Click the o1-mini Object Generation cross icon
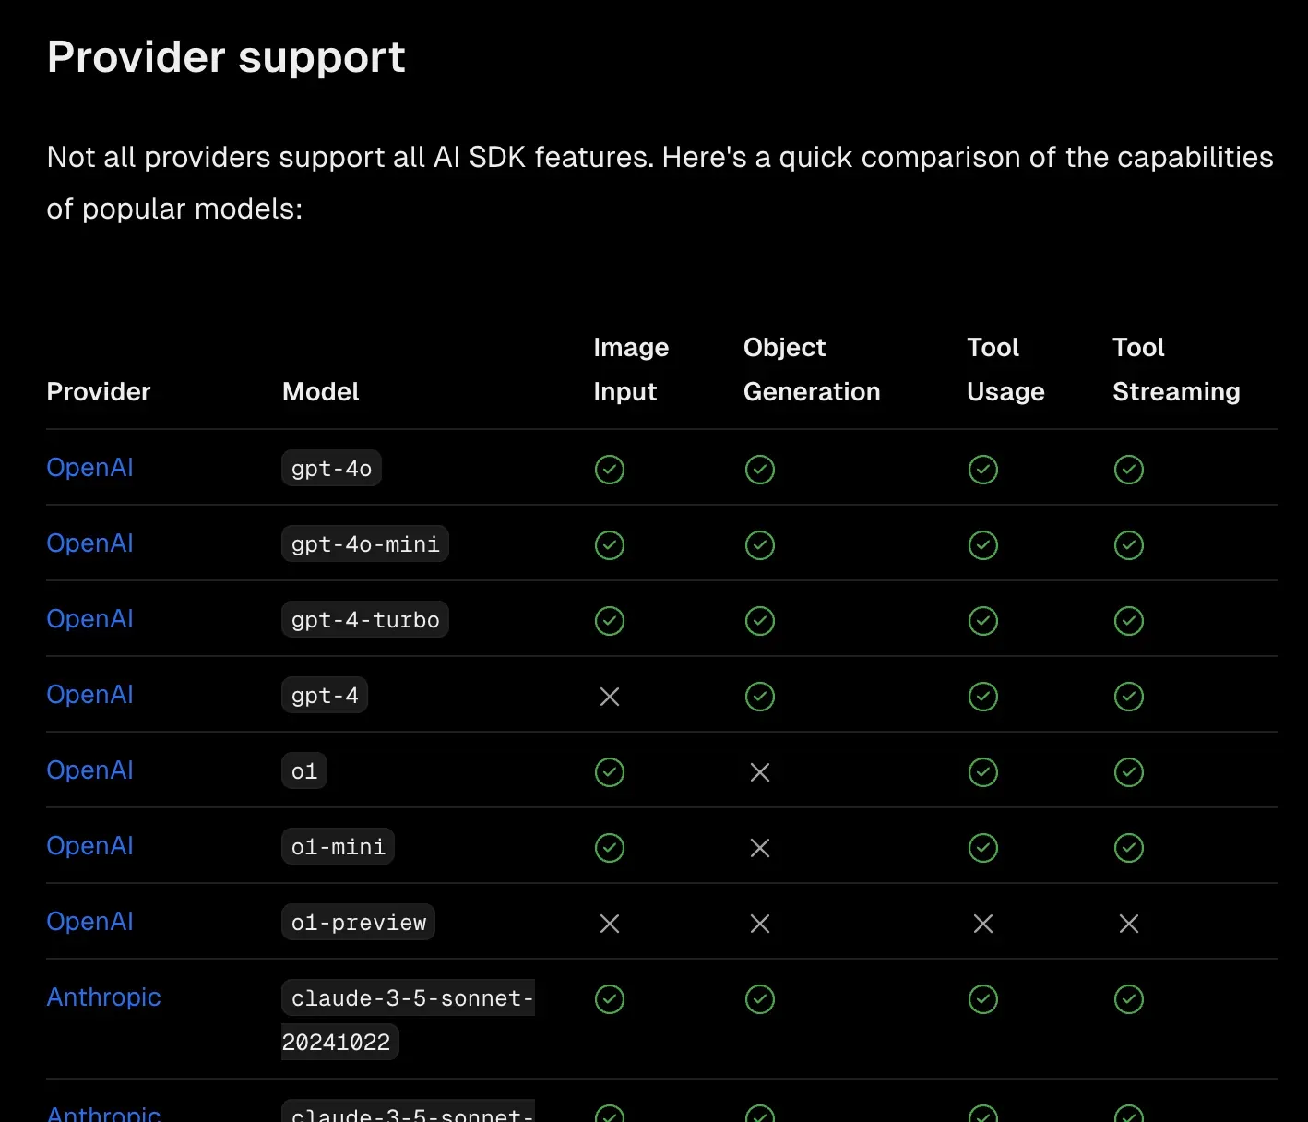Screen dimensions: 1308x1122 pyautogui.click(x=760, y=848)
